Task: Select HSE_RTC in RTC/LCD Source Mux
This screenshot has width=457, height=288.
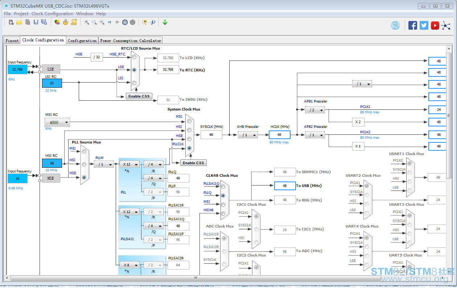Action: pyautogui.click(x=134, y=57)
